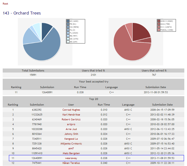
Task: Click the Submission Date header in Top 20
Action: [162, 104]
